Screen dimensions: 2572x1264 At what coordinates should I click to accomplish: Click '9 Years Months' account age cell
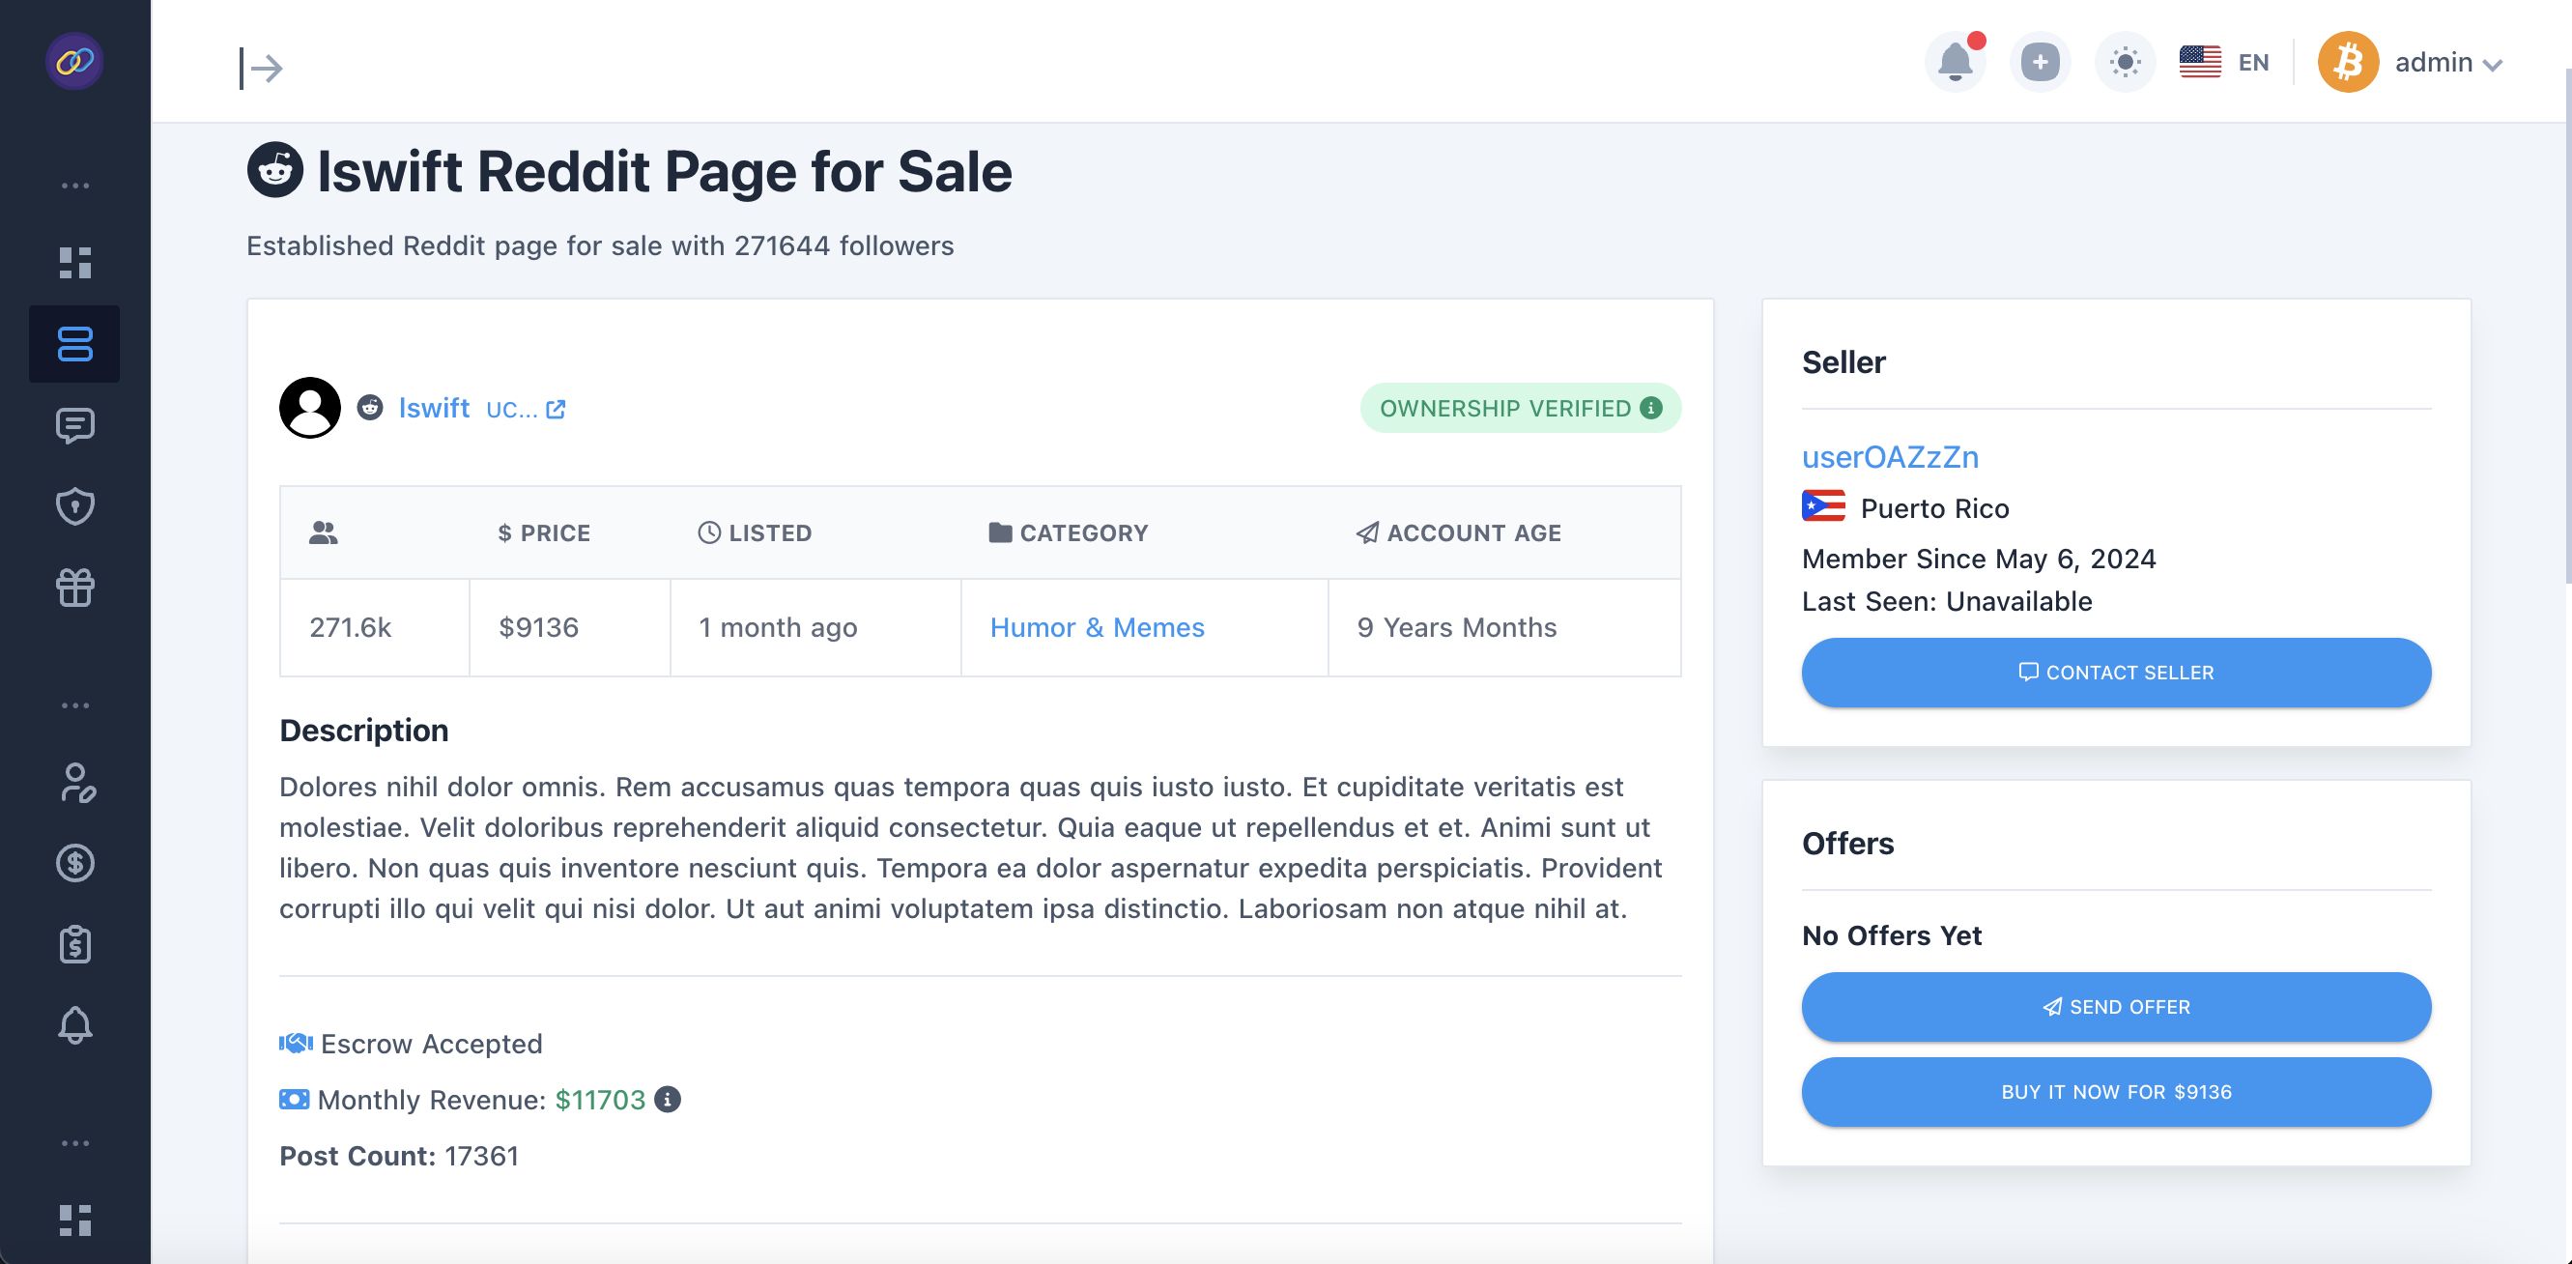[1504, 627]
